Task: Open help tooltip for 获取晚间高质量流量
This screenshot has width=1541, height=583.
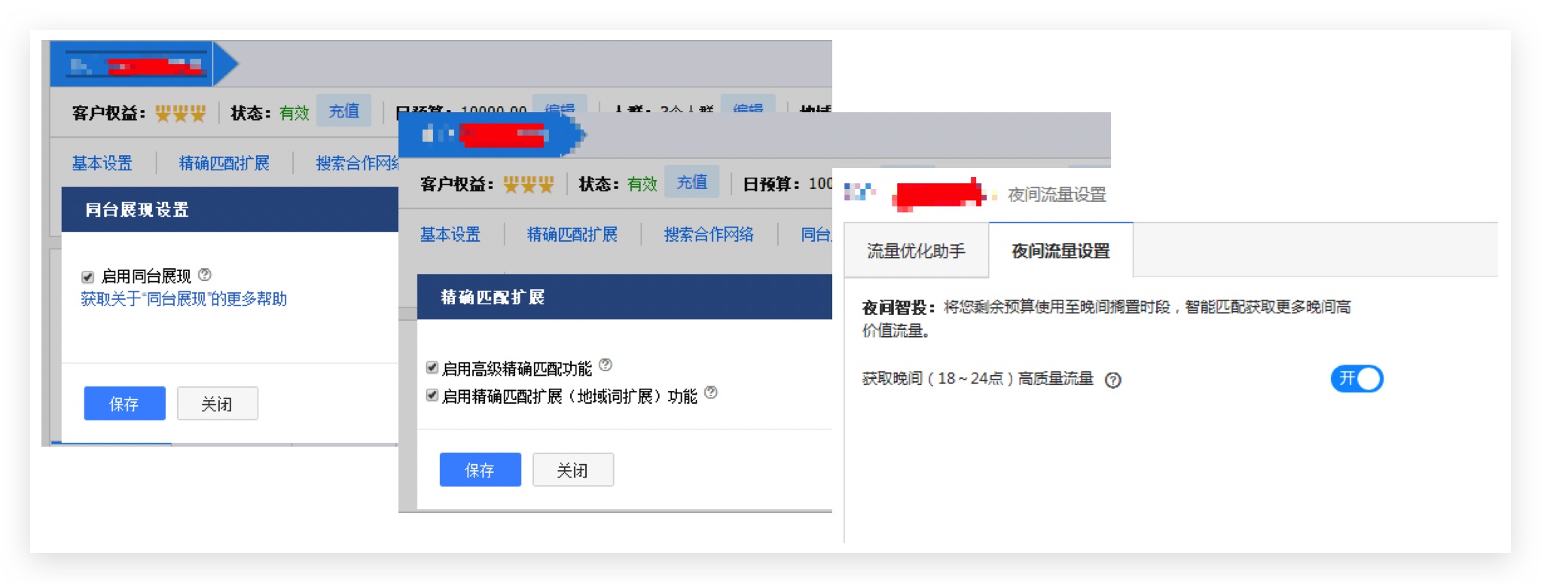Action: [1112, 380]
